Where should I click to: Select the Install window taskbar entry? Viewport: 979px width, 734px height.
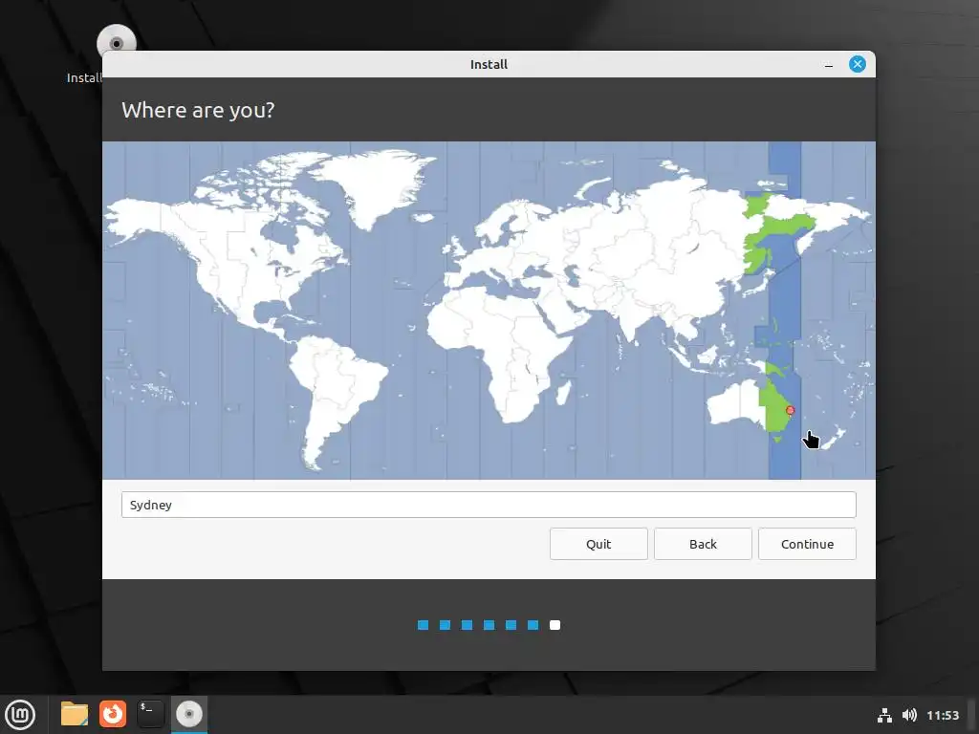(189, 714)
